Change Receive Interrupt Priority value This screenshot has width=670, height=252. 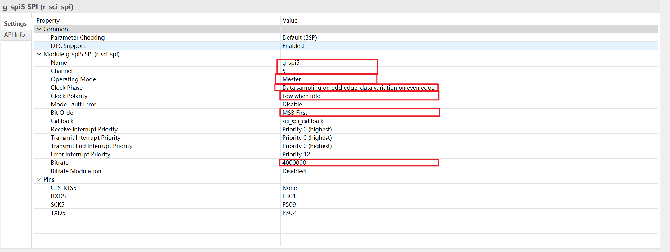click(307, 130)
